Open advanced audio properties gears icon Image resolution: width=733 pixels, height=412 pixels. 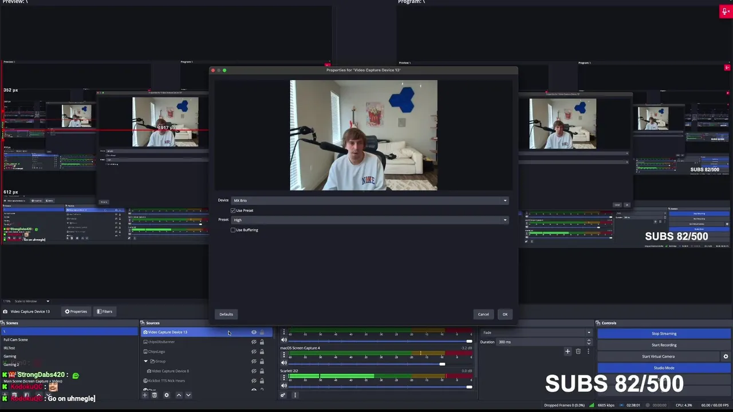(x=283, y=395)
